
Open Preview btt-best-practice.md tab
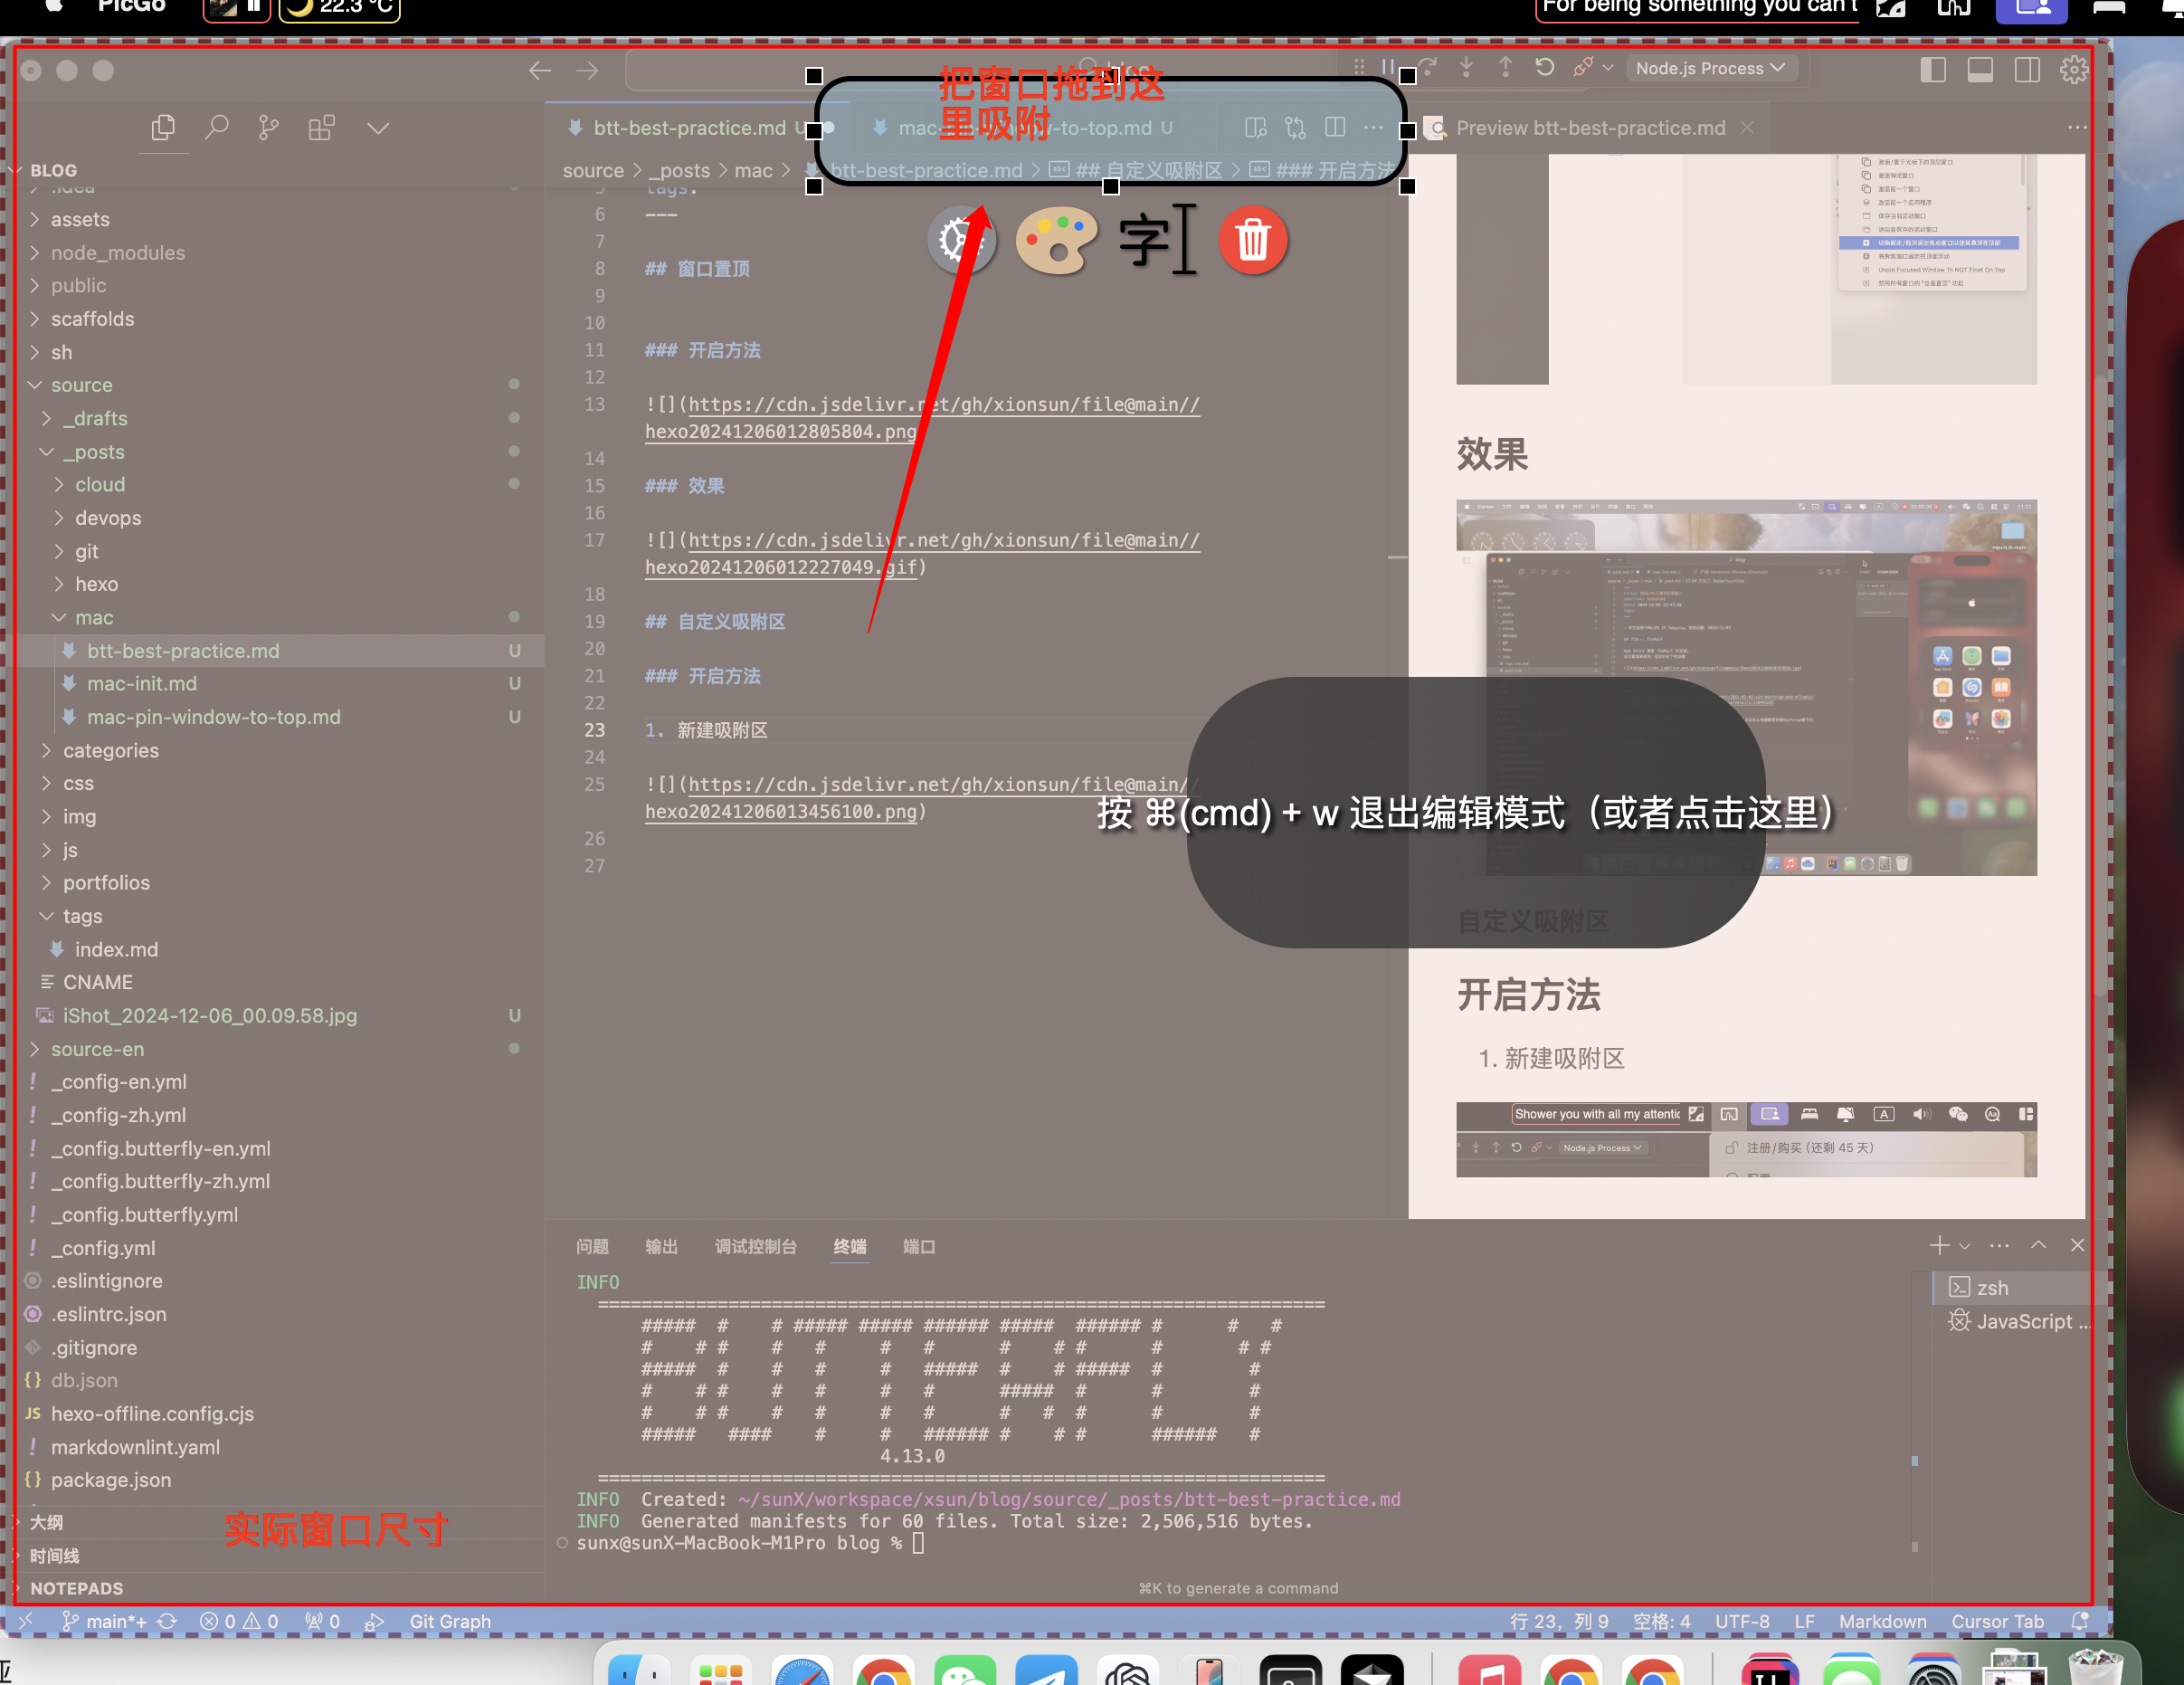pos(1589,128)
